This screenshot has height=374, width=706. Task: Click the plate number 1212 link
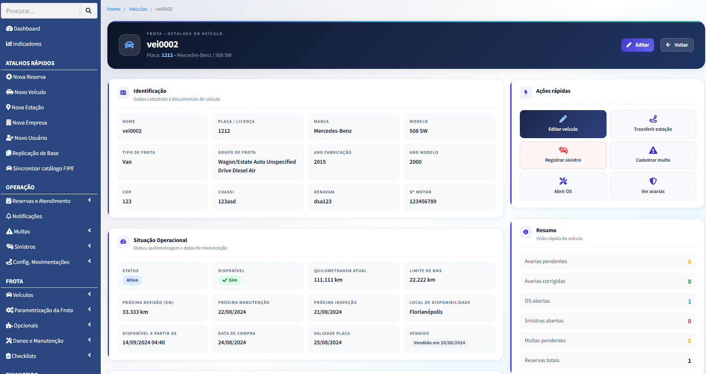[167, 55]
